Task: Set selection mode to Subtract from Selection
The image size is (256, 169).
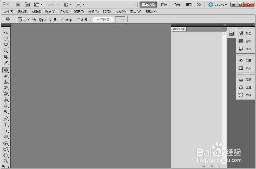Action: (x=29, y=20)
